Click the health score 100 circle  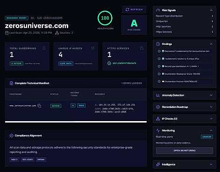(105, 18)
